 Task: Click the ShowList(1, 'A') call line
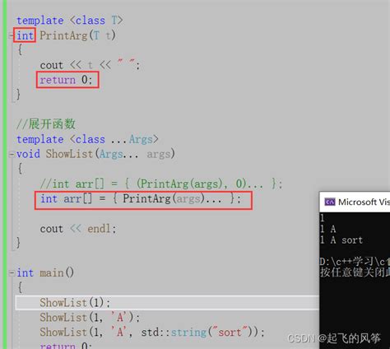click(x=90, y=318)
